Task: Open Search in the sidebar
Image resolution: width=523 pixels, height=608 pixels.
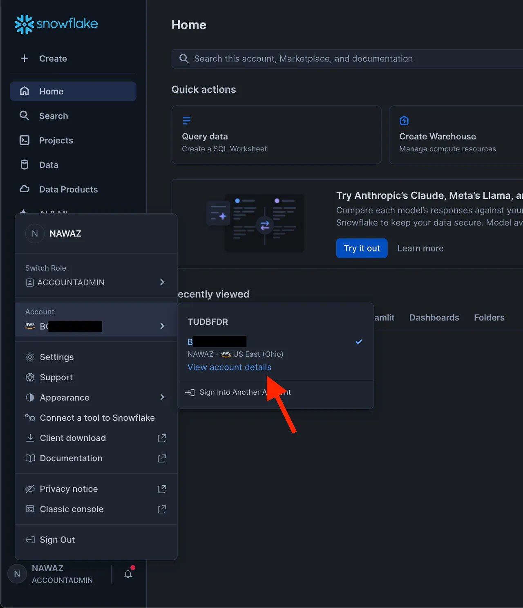Action: [x=73, y=116]
